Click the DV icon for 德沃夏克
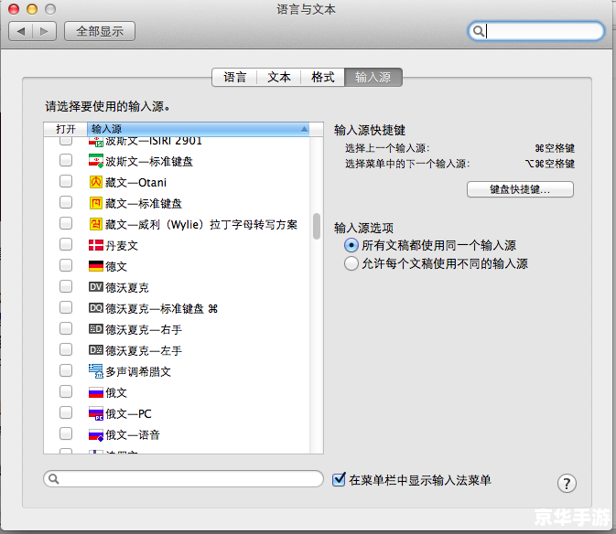 point(96,287)
